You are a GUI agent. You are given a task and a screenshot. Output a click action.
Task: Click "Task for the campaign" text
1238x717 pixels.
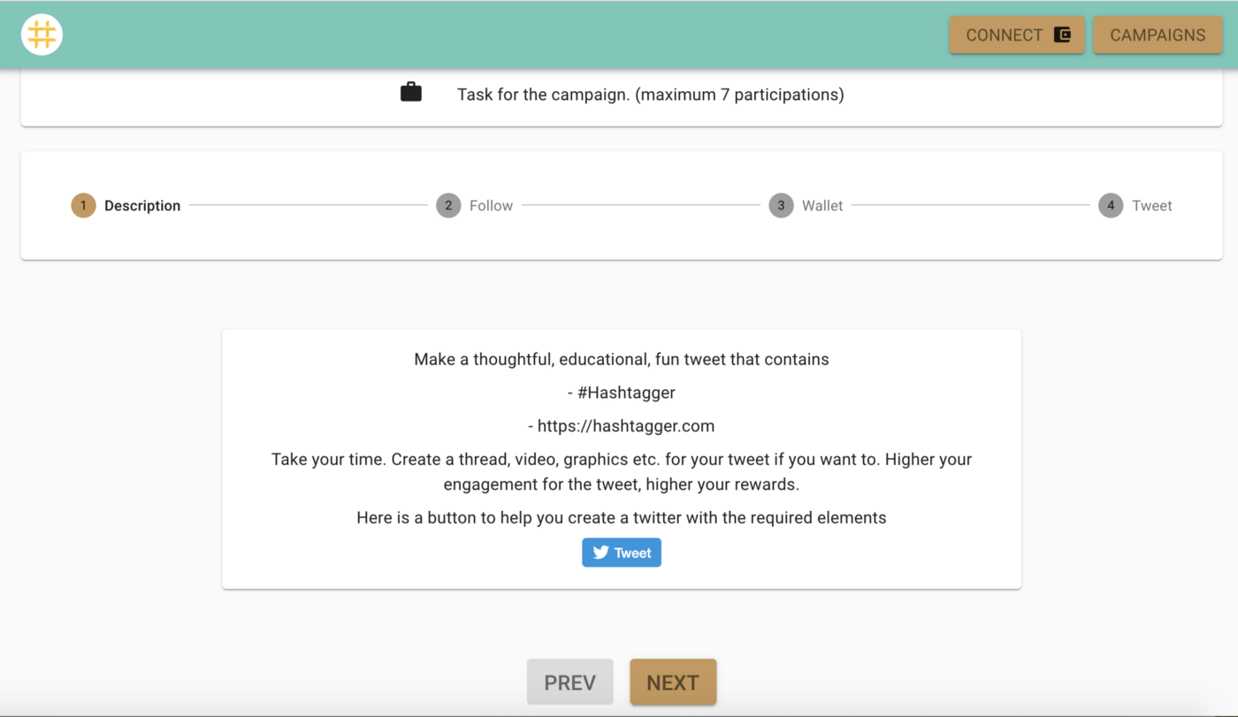[x=650, y=95]
